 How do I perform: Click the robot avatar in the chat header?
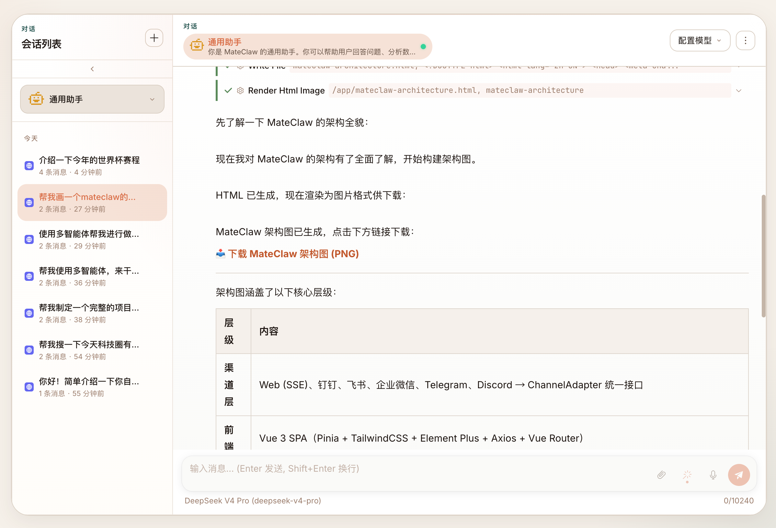click(197, 45)
